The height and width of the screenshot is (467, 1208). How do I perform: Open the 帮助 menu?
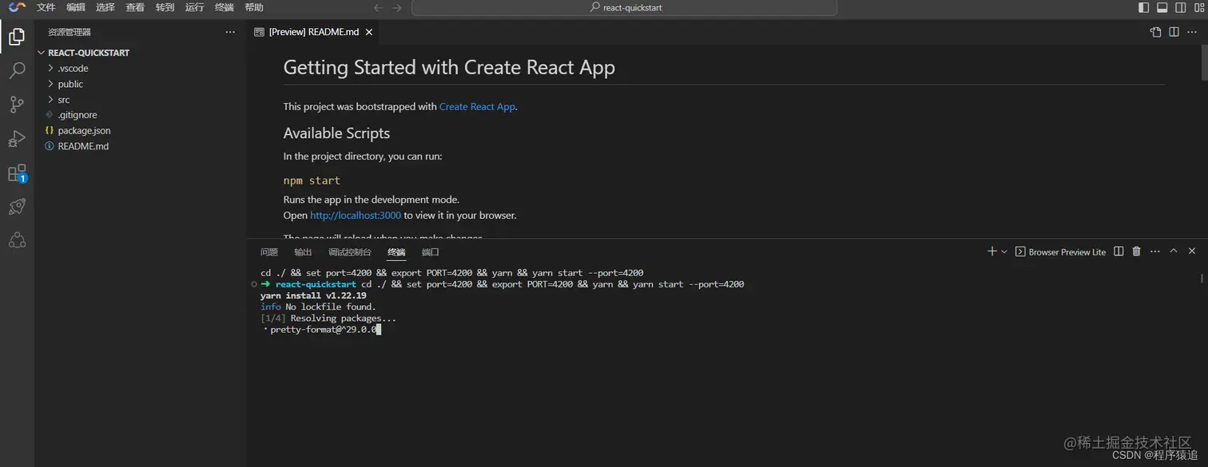(x=254, y=8)
